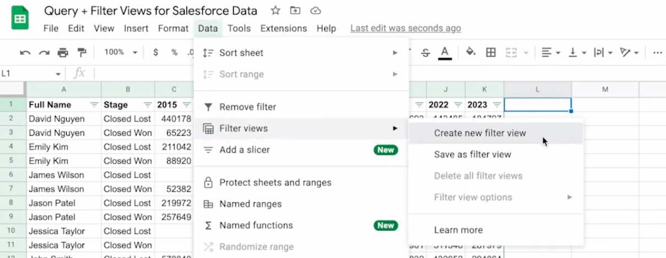Image resolution: width=666 pixels, height=258 pixels.
Task: Open the Insert menu
Action: 136,28
